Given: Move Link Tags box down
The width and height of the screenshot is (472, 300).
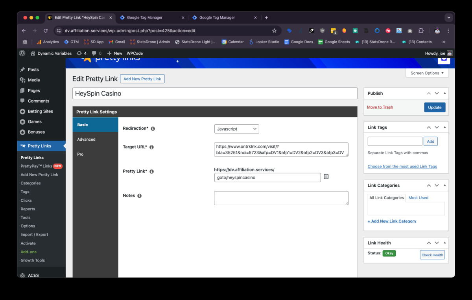Looking at the screenshot, I should 437,127.
